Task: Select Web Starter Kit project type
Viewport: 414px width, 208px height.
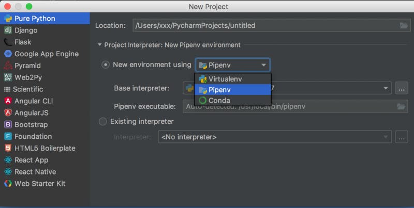Action: (40, 184)
